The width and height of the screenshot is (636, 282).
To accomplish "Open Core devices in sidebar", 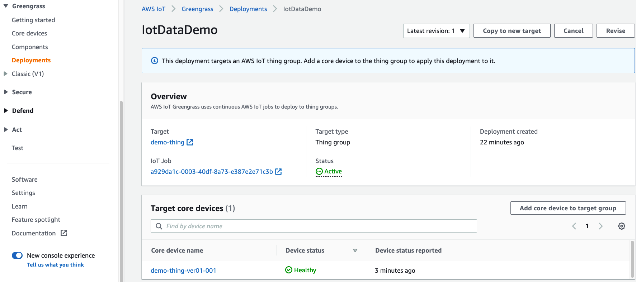I will pos(29,33).
